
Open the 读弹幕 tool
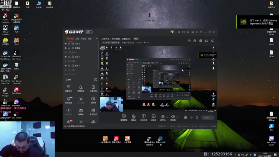[93, 100]
